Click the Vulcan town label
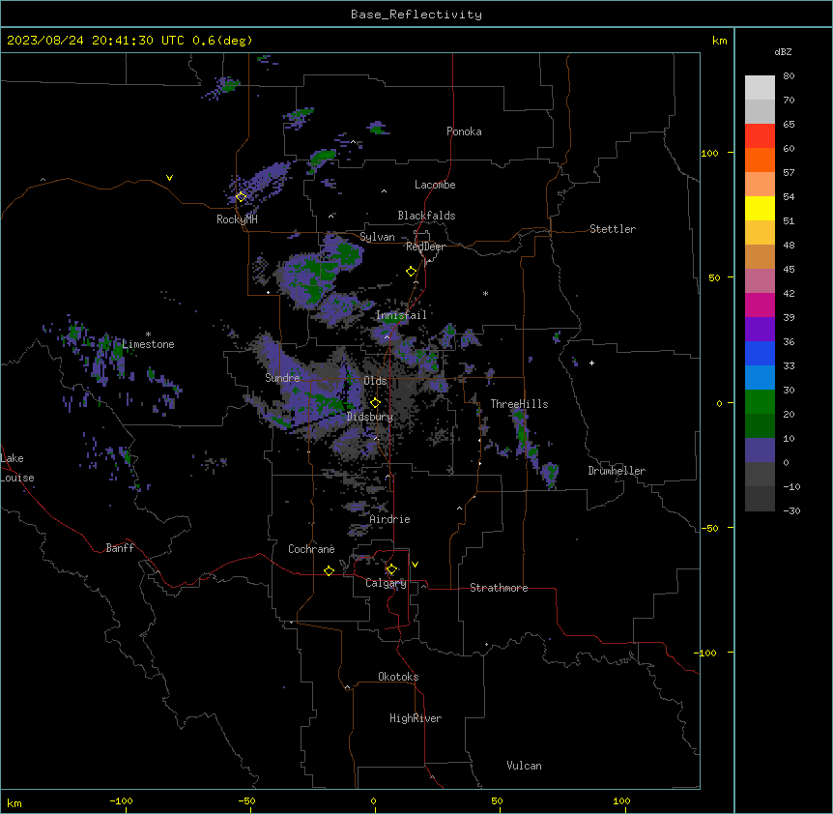 pos(525,766)
